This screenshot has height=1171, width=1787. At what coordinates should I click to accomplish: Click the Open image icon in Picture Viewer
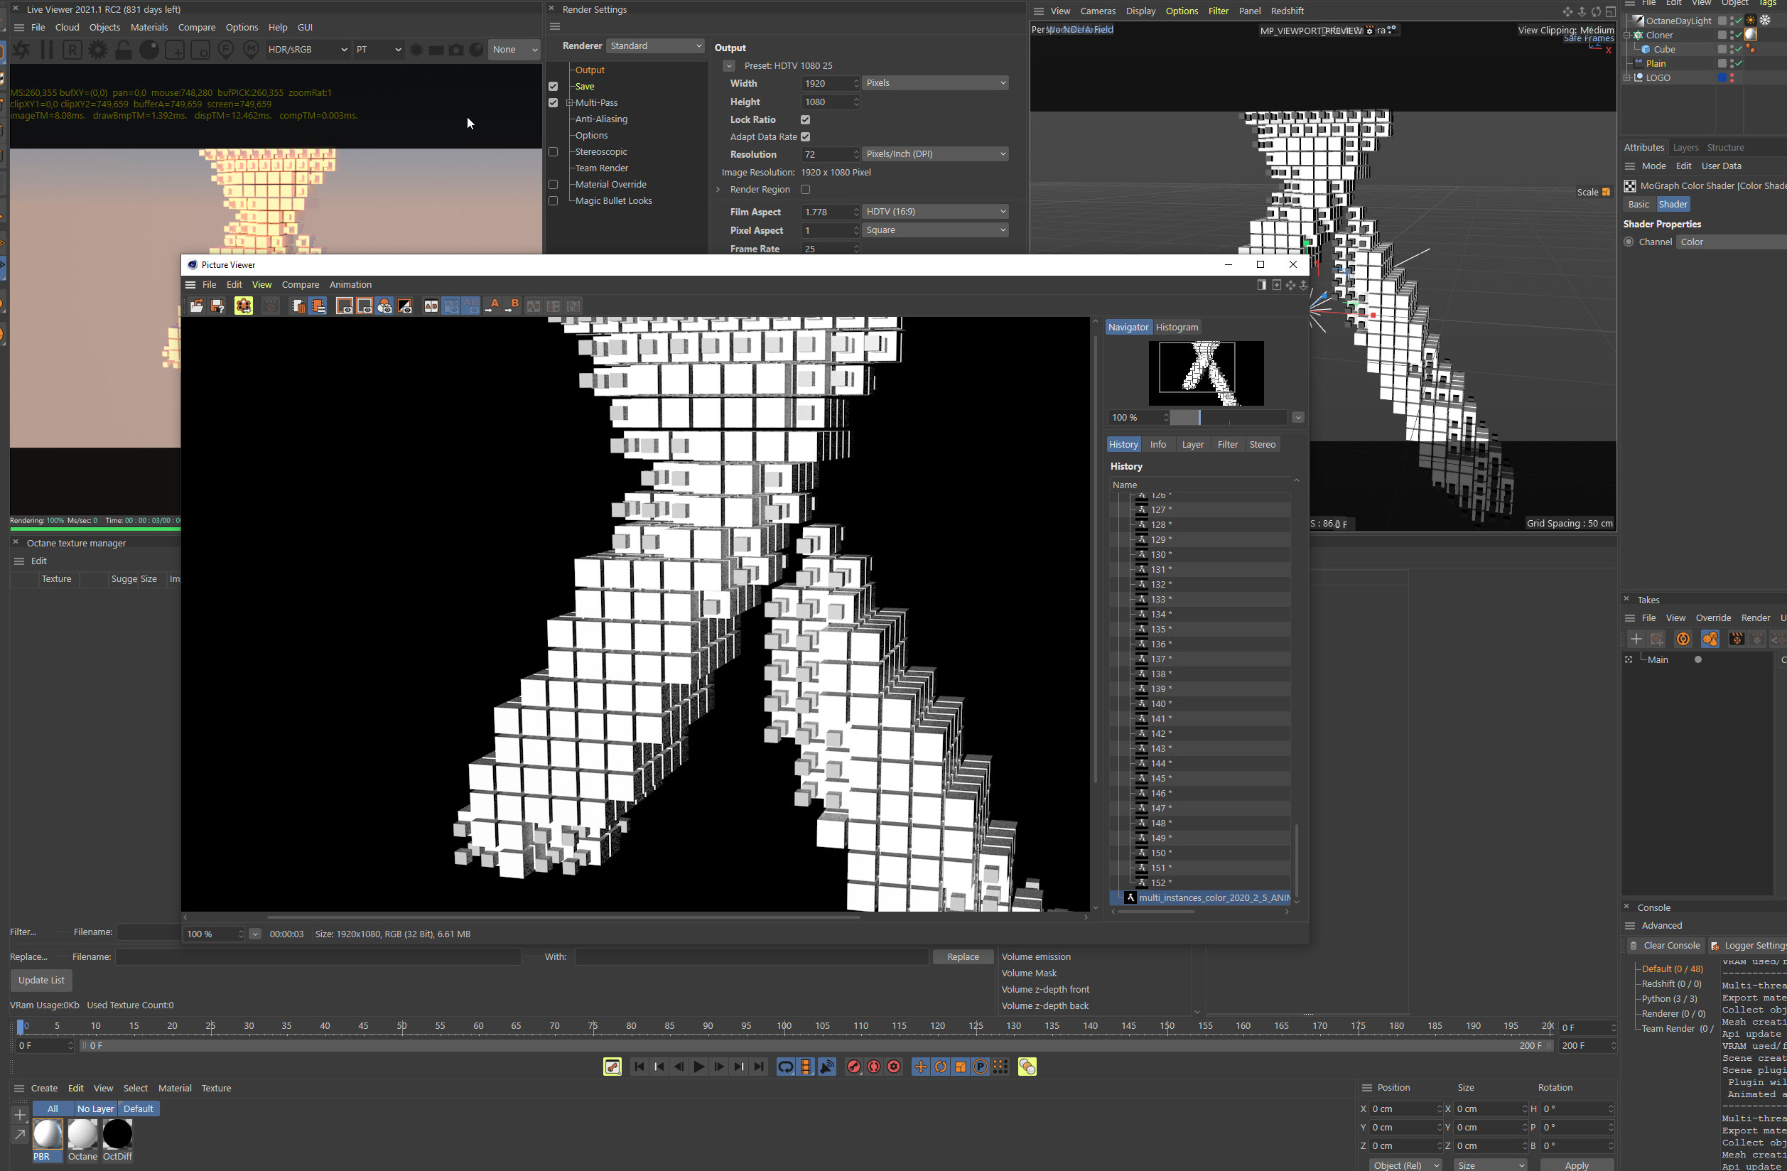pyautogui.click(x=196, y=306)
